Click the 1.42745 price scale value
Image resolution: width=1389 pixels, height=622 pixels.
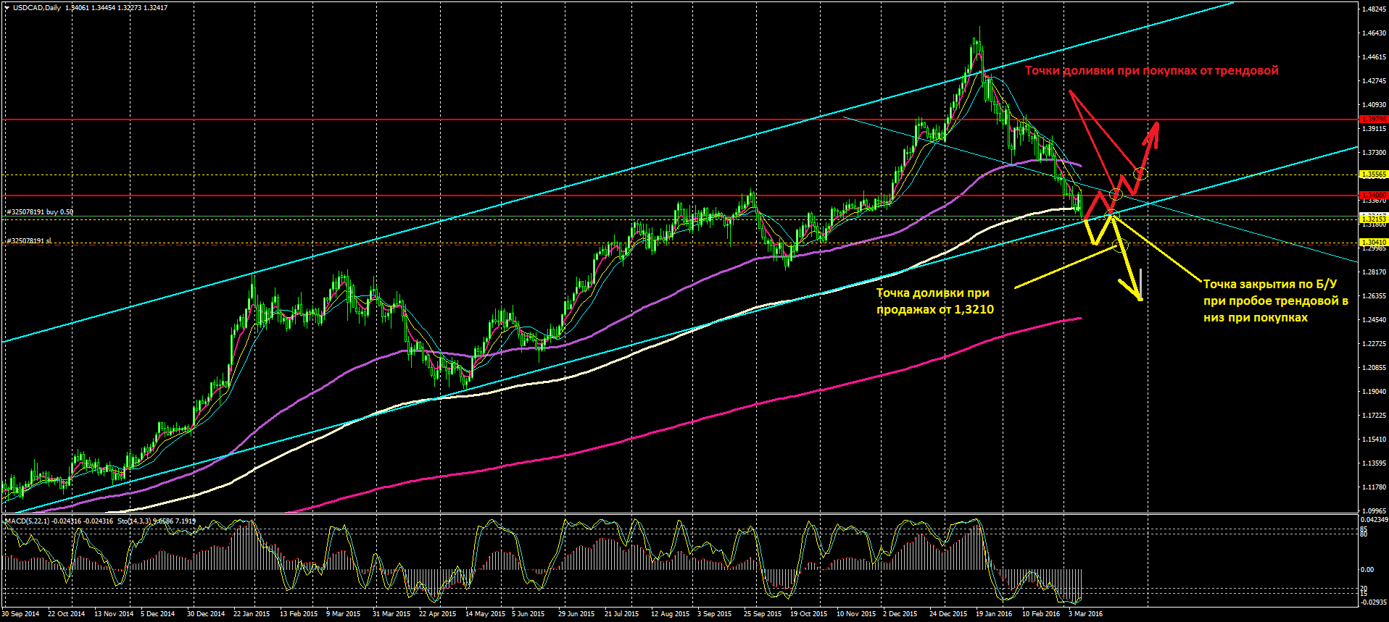1374,81
